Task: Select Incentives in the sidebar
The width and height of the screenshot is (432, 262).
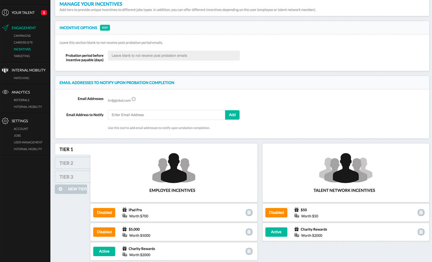Action: 22,49
